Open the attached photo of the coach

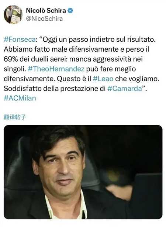(x=83, y=172)
